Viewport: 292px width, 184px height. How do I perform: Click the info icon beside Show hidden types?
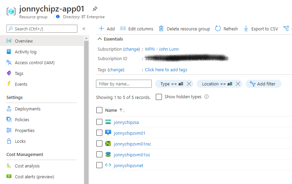pyautogui.click(x=206, y=97)
